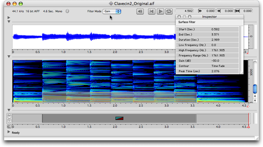Image resolution: width=263 pixels, height=147 pixels.
Task: Select the End (Sec.) value 3.571
Action: pos(215,34)
